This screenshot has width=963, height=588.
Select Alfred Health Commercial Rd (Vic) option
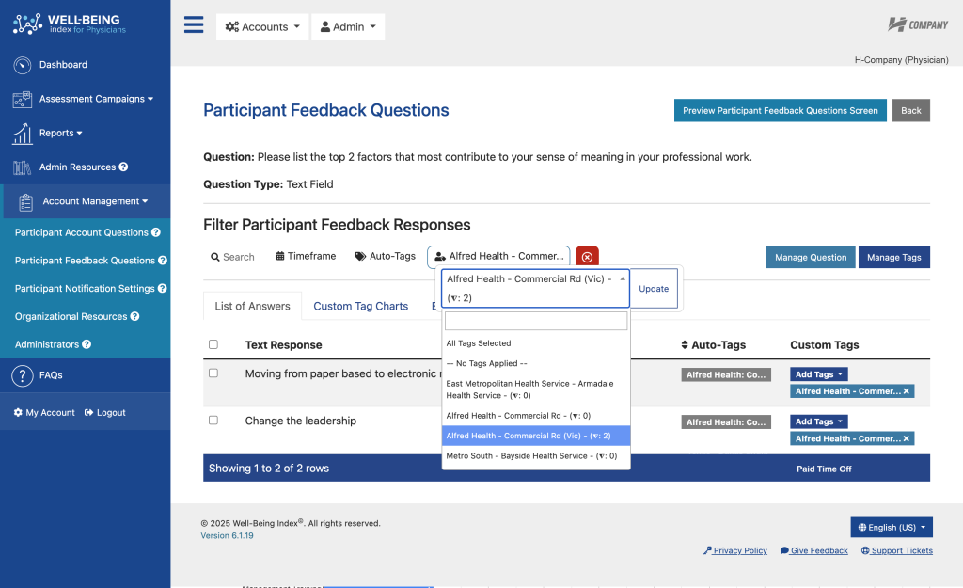[535, 436]
